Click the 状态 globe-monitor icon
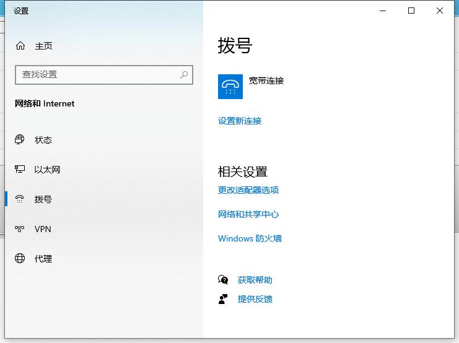This screenshot has width=459, height=343. (20, 139)
